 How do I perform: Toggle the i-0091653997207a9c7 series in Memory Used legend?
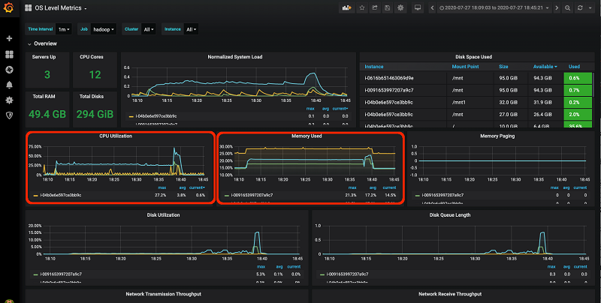tap(252, 195)
